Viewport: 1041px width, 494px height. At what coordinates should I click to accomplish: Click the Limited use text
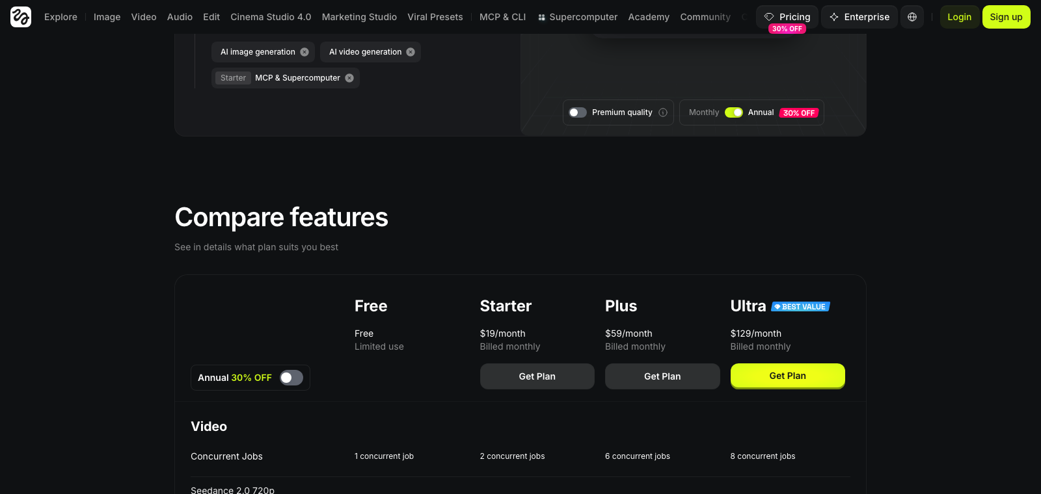(379, 346)
